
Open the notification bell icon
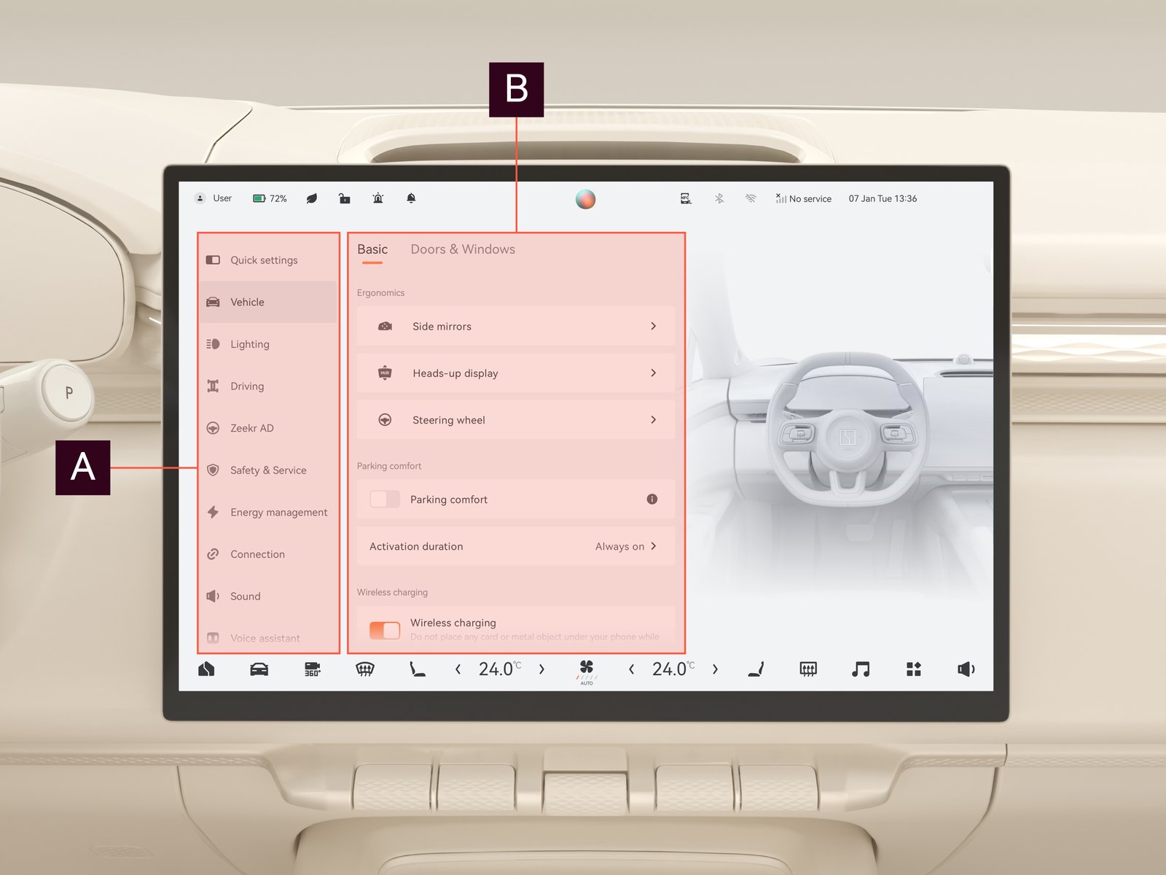[411, 198]
